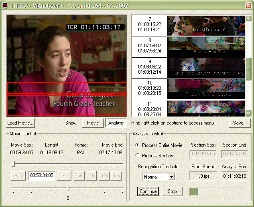254x207 pixels.
Task: Click the PAL format value
Action: coord(81,153)
